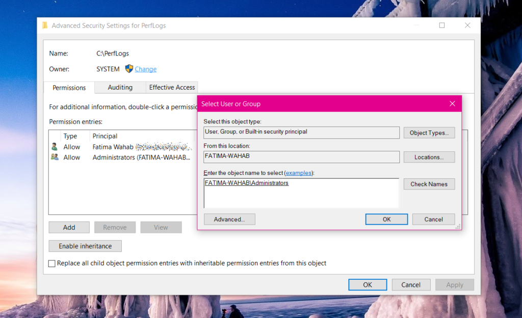Click the Object Types button
Viewport: 522px width, 318px height.
pyautogui.click(x=429, y=132)
